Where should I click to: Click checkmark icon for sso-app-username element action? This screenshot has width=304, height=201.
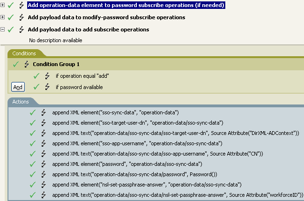[x=33, y=143]
